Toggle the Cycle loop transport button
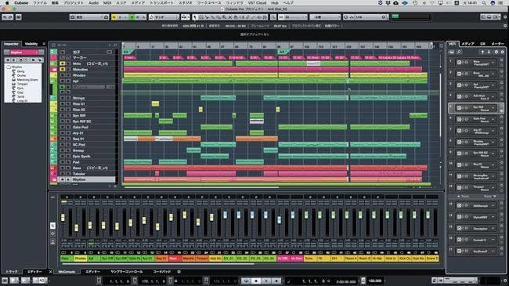This screenshot has height=286, width=509. (x=246, y=281)
